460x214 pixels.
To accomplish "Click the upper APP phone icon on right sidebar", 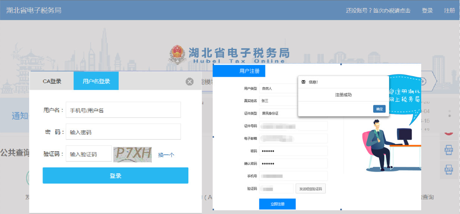I will coord(449,151).
